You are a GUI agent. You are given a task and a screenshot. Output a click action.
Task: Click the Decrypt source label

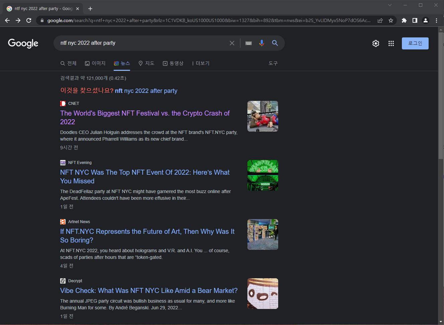[x=75, y=281]
